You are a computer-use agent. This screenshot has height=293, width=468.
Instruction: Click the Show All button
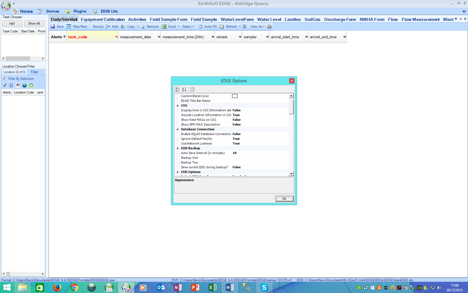[x=34, y=23]
